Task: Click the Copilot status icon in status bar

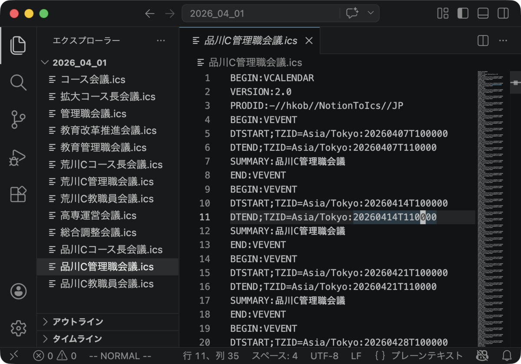Action: [x=482, y=356]
